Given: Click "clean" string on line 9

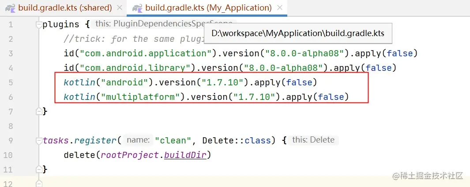Looking at the screenshot, I should pos(173,140).
